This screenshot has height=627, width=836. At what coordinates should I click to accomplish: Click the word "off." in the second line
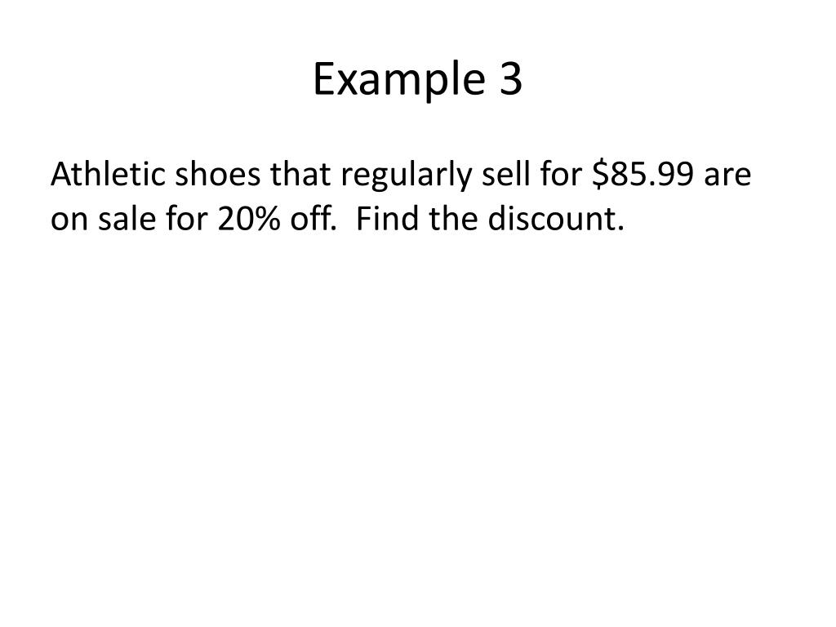coord(313,219)
